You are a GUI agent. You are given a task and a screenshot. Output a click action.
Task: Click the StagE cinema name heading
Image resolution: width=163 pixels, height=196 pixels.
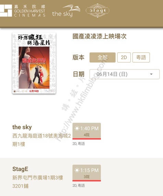pos(20,169)
